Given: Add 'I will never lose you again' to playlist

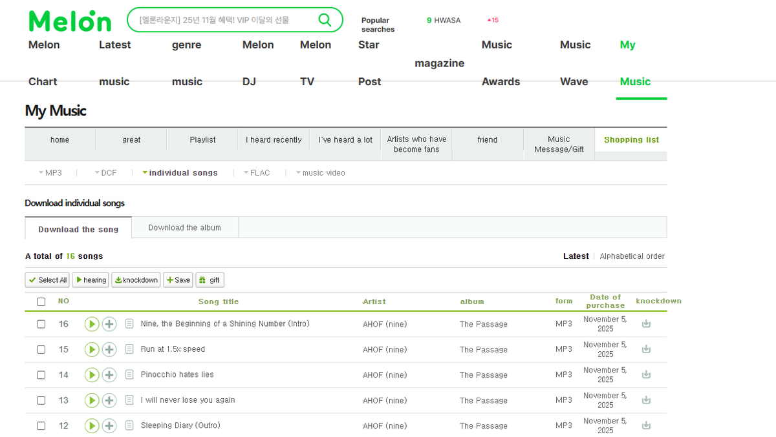Looking at the screenshot, I should tap(109, 400).
